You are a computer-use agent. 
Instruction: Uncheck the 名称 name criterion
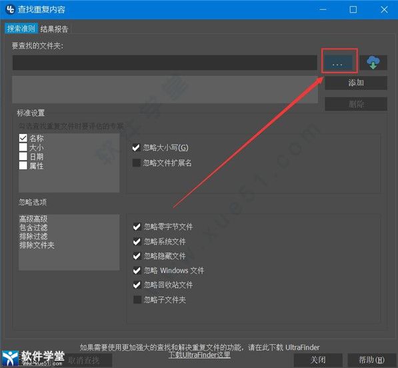[x=23, y=138]
